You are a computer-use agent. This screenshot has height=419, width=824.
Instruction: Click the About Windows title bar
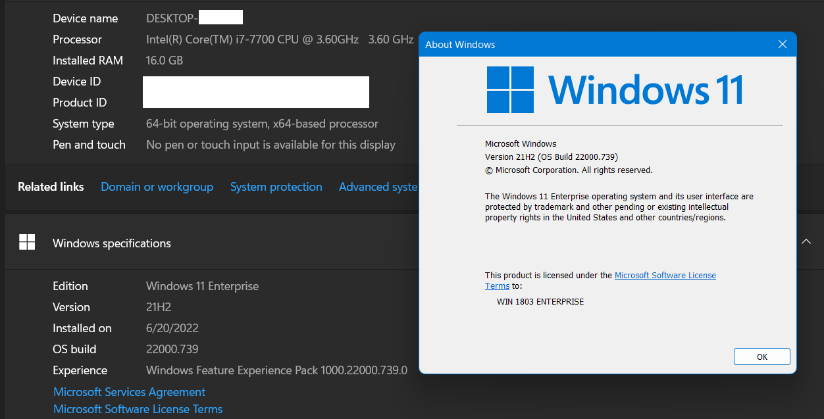pyautogui.click(x=592, y=45)
